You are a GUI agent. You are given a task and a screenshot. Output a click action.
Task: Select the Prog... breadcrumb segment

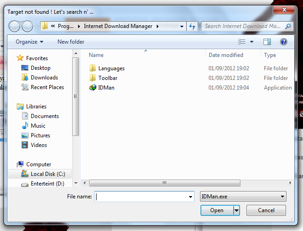tap(66, 26)
